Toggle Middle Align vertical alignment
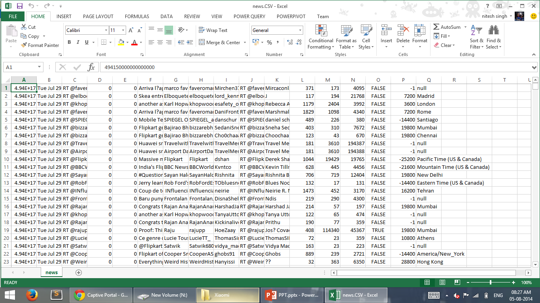Viewport: 540px width, 303px height. [x=160, y=30]
